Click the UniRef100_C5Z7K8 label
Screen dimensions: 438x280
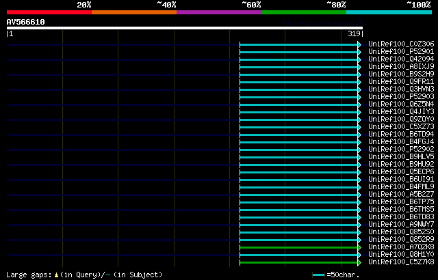click(401, 262)
